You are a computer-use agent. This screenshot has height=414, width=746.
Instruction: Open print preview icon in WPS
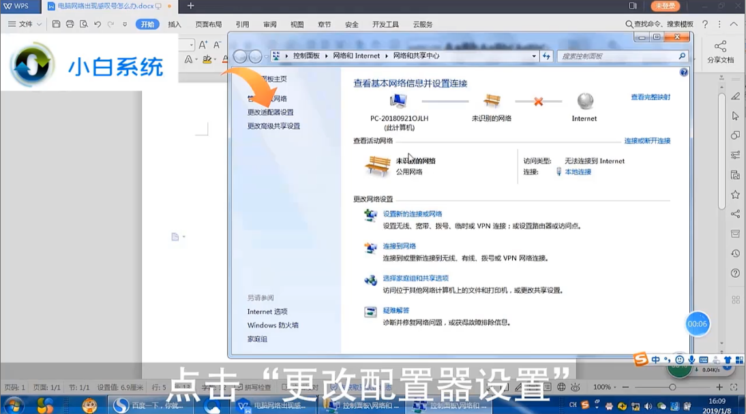click(84, 24)
